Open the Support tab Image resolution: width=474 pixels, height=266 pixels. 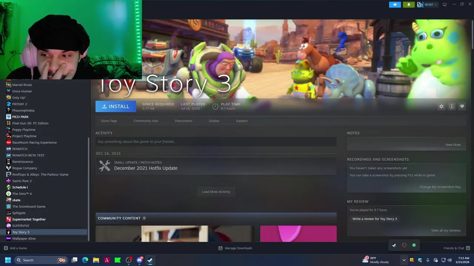(x=242, y=121)
